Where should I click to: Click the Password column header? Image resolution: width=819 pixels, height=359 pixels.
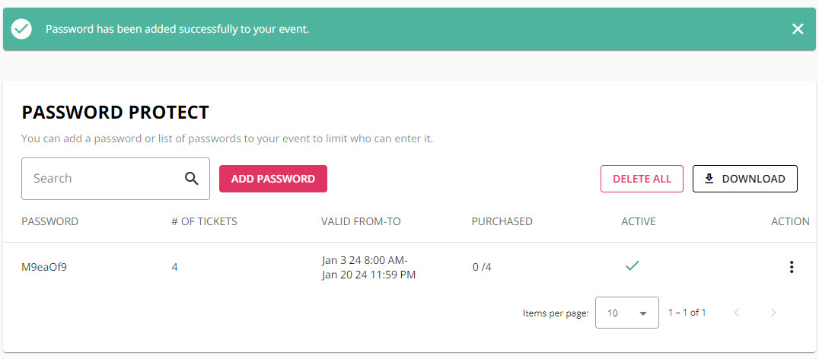tap(49, 221)
